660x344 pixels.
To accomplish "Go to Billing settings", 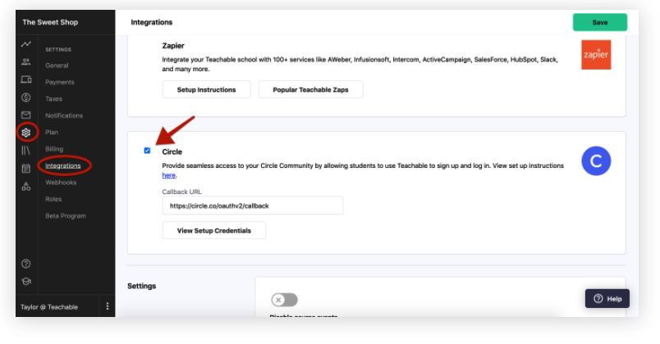I will point(54,149).
